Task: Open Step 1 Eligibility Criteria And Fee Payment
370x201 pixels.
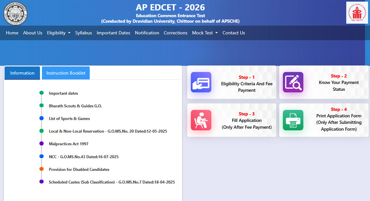Action: click(x=246, y=84)
